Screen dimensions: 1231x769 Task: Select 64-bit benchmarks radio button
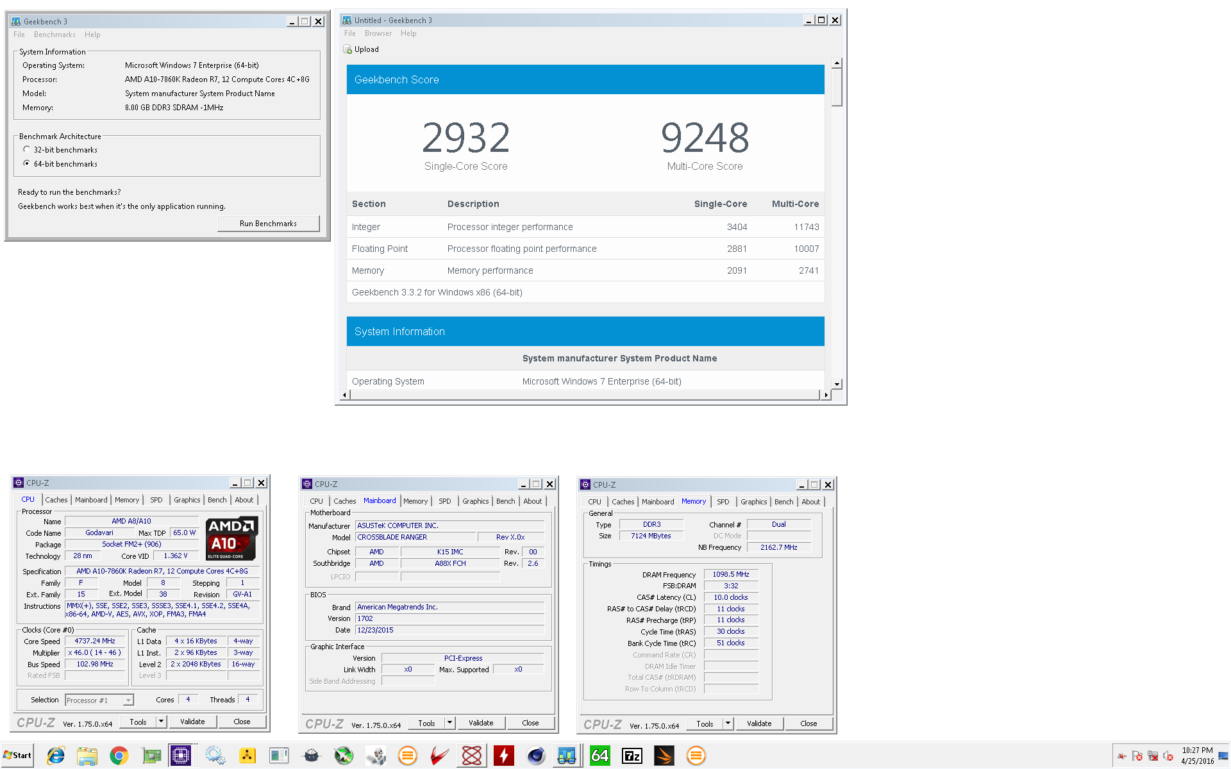pyautogui.click(x=26, y=163)
